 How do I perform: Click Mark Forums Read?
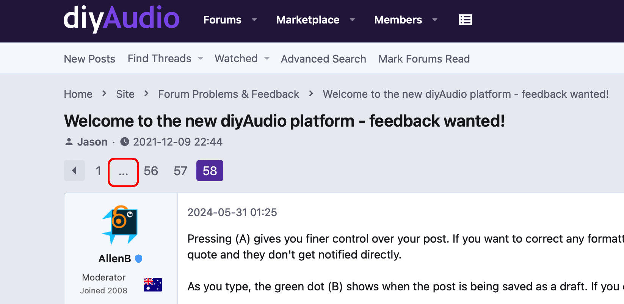coord(424,59)
